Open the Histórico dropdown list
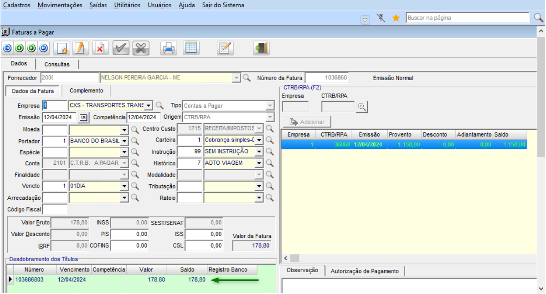546x294 pixels. click(x=259, y=163)
